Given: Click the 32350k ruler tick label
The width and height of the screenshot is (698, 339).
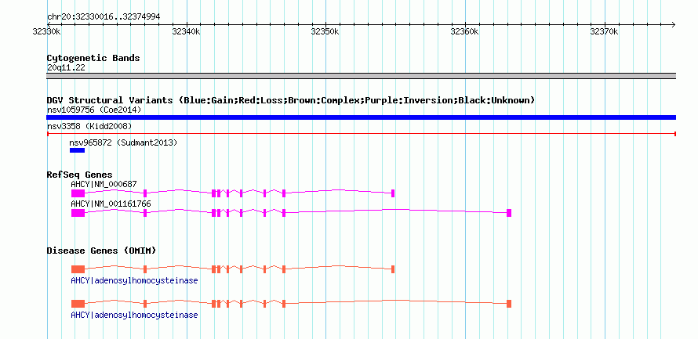Looking at the screenshot, I should pyautogui.click(x=325, y=31).
